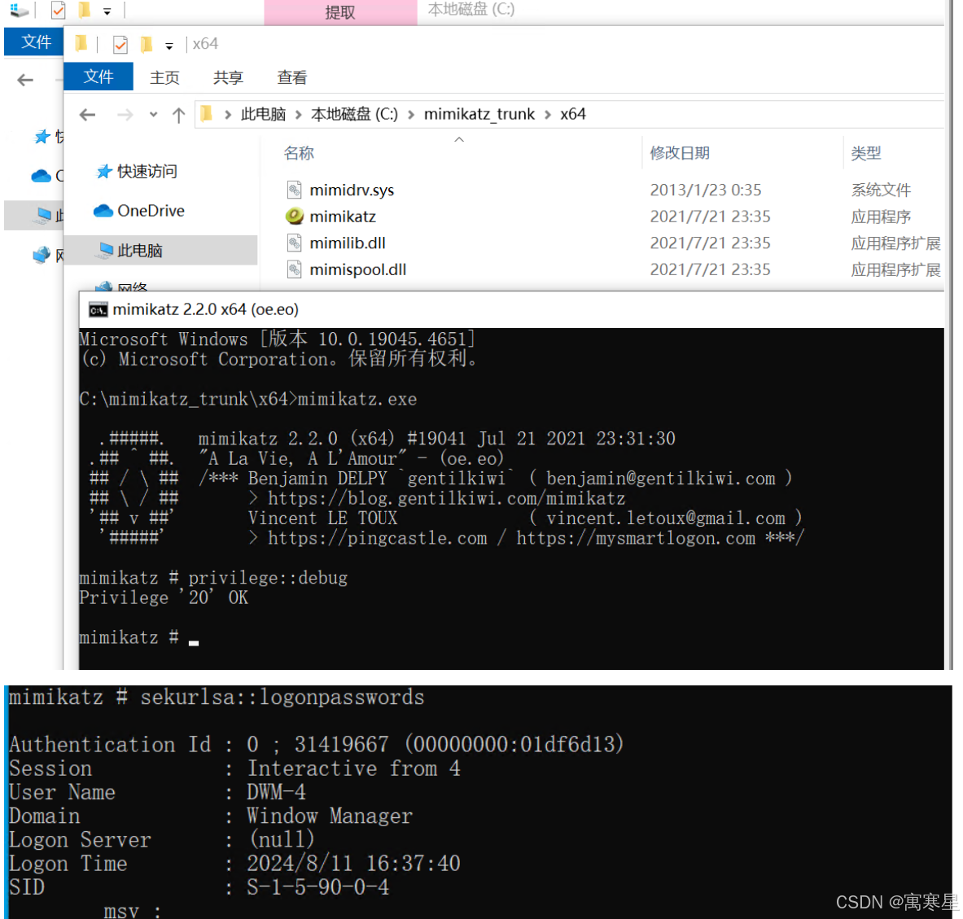963x919 pixels.
Task: Click drive icon at back window title bar
Action: tap(19, 10)
